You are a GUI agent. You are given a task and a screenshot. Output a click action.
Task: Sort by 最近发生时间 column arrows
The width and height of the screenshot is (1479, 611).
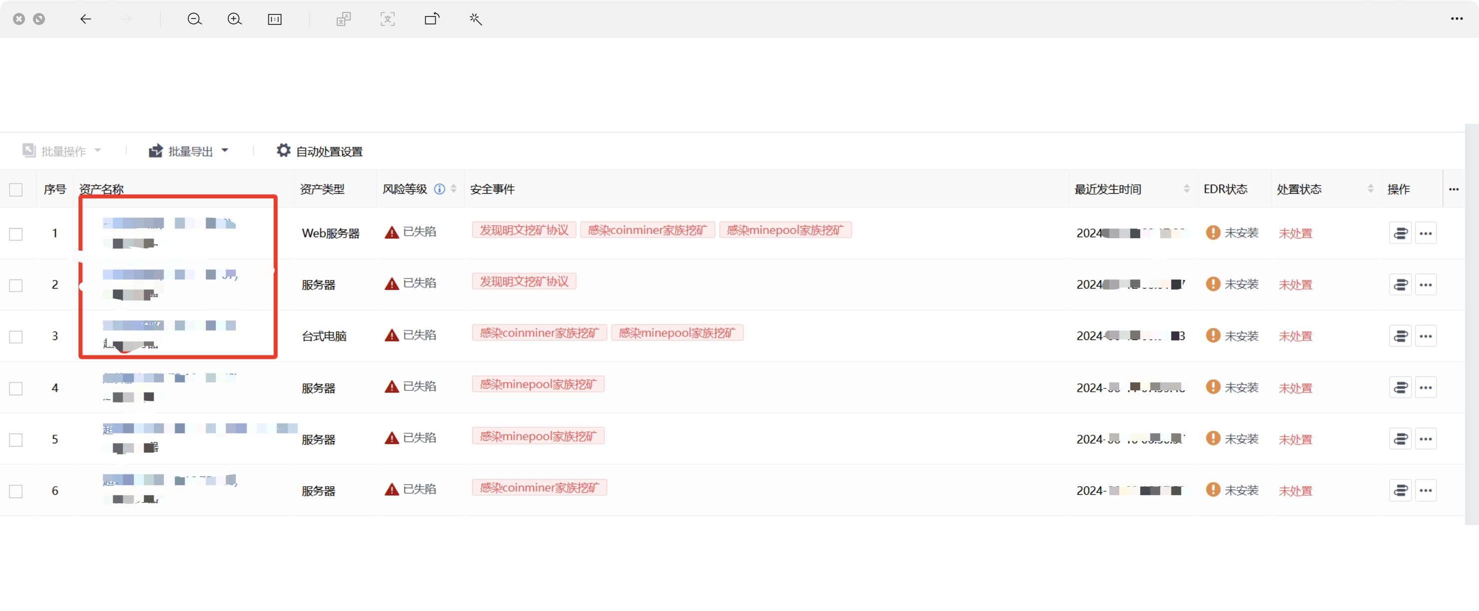(1186, 189)
